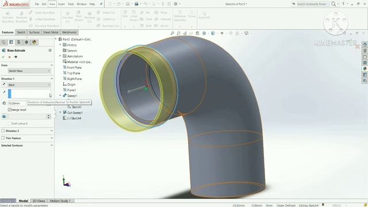Open the Insert menu
Screen dimensions: 368x207
click(62, 4)
